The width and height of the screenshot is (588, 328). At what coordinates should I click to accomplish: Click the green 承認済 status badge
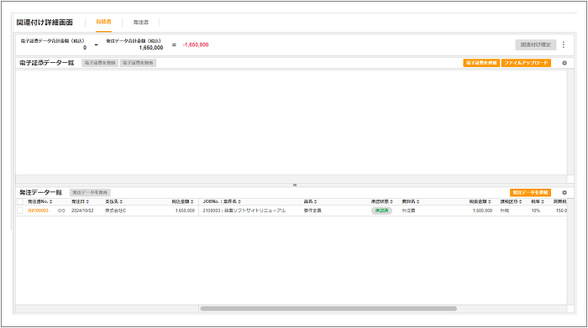point(381,211)
